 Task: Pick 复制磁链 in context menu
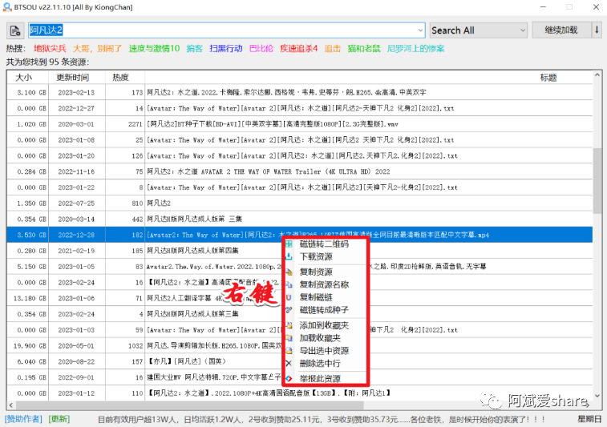click(x=326, y=297)
